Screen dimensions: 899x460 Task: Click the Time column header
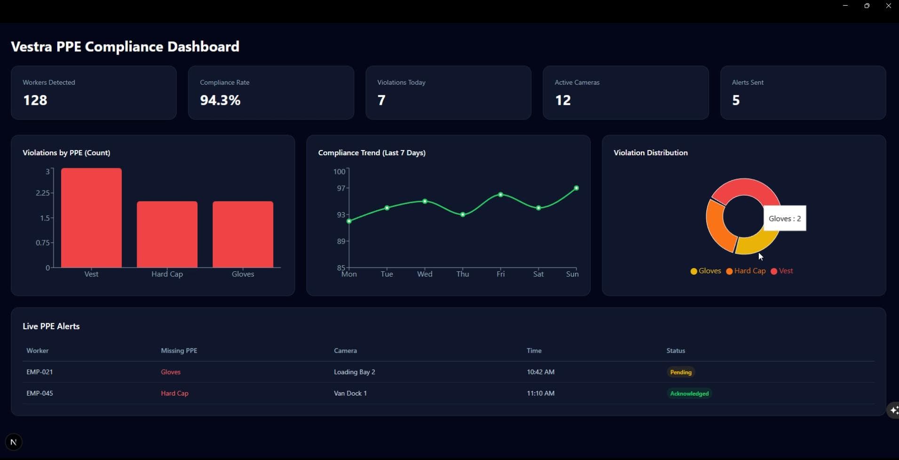tap(534, 351)
